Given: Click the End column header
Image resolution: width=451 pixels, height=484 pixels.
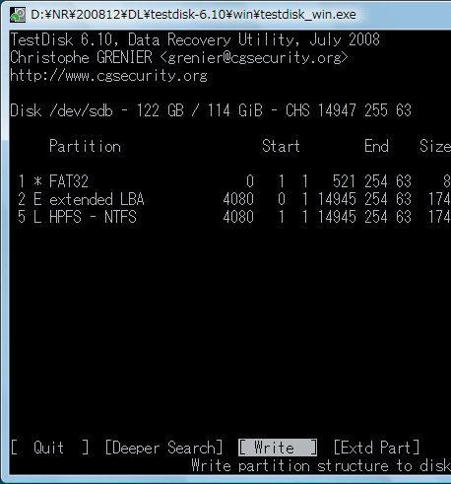Looking at the screenshot, I should (x=376, y=146).
